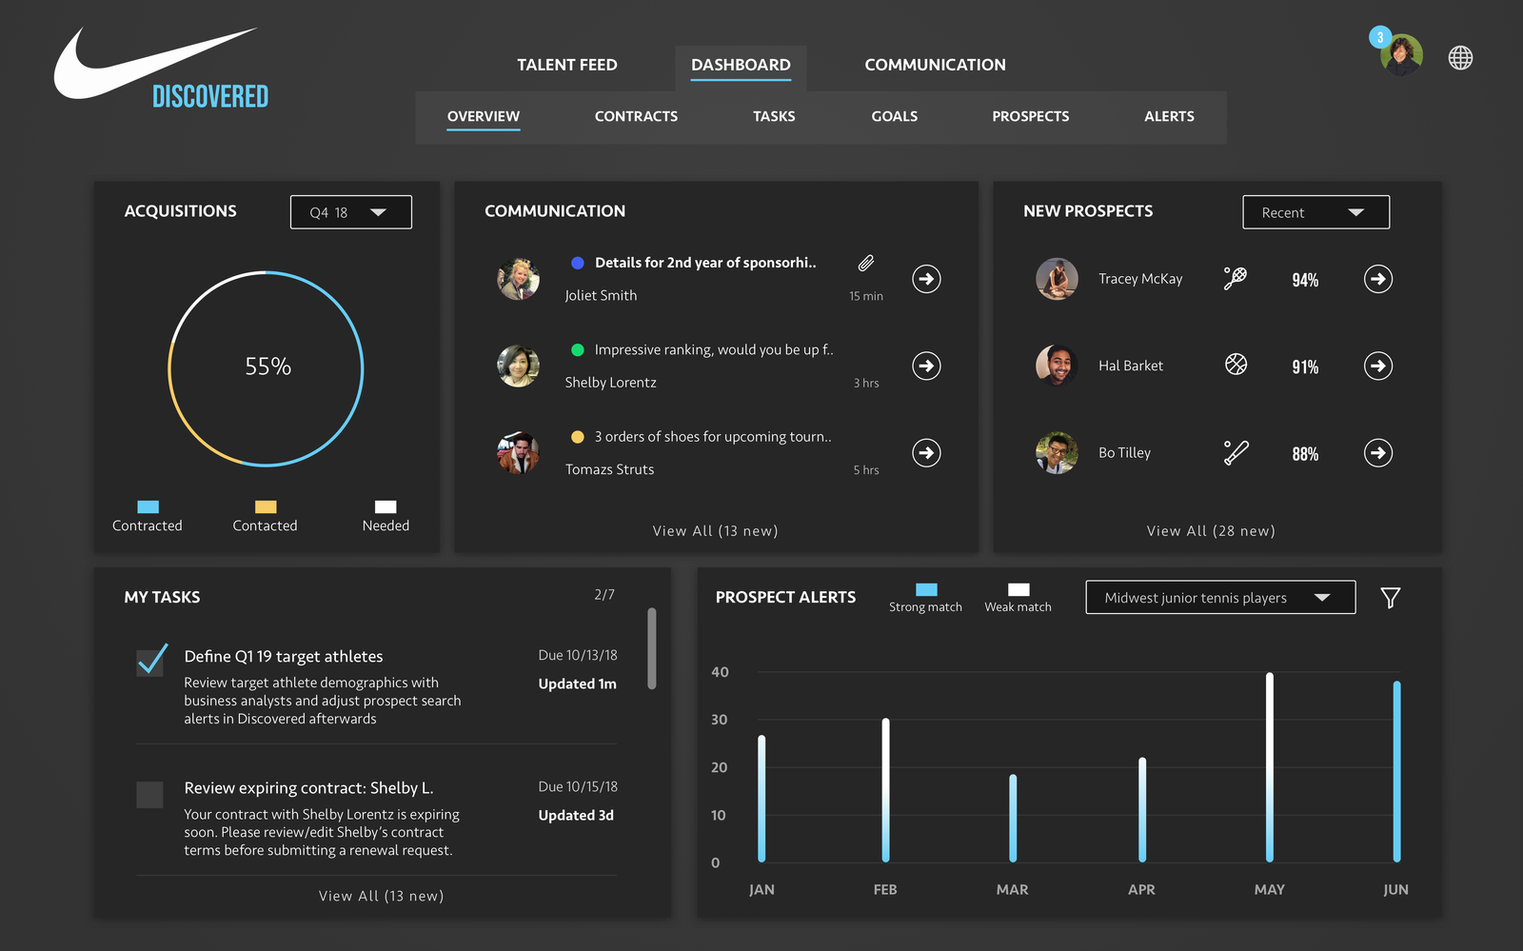Expand Midwest junior tennis players dropdown
1523x951 pixels.
[1219, 598]
